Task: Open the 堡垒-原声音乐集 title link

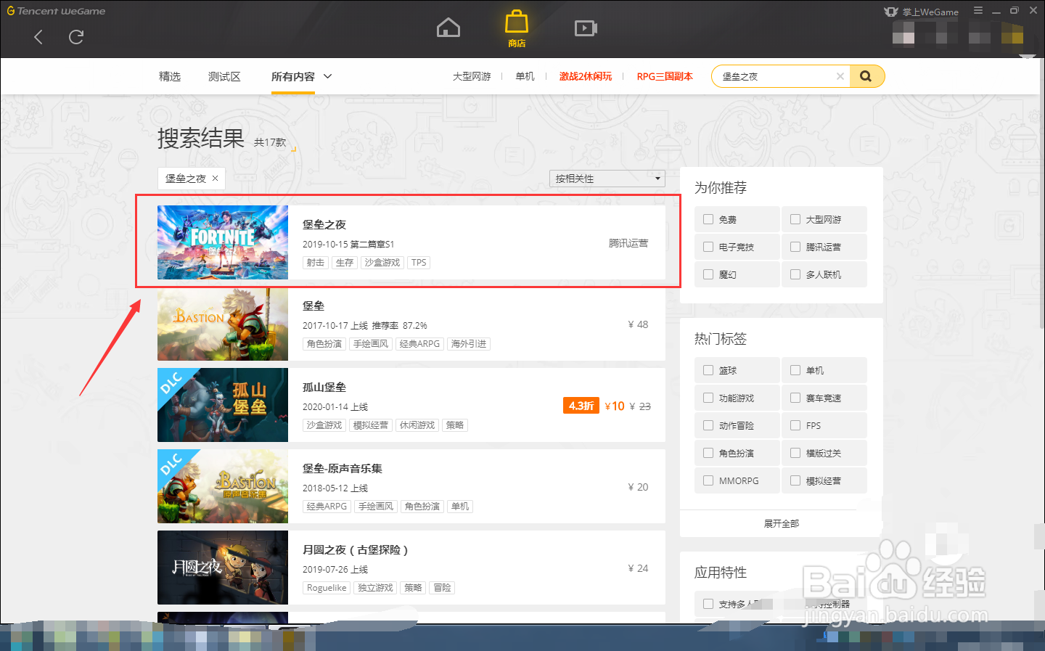Action: 343,468
